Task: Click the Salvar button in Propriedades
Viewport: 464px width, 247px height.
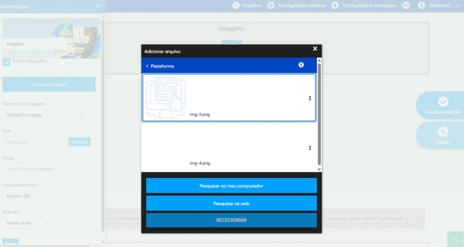Action: [x=10, y=242]
